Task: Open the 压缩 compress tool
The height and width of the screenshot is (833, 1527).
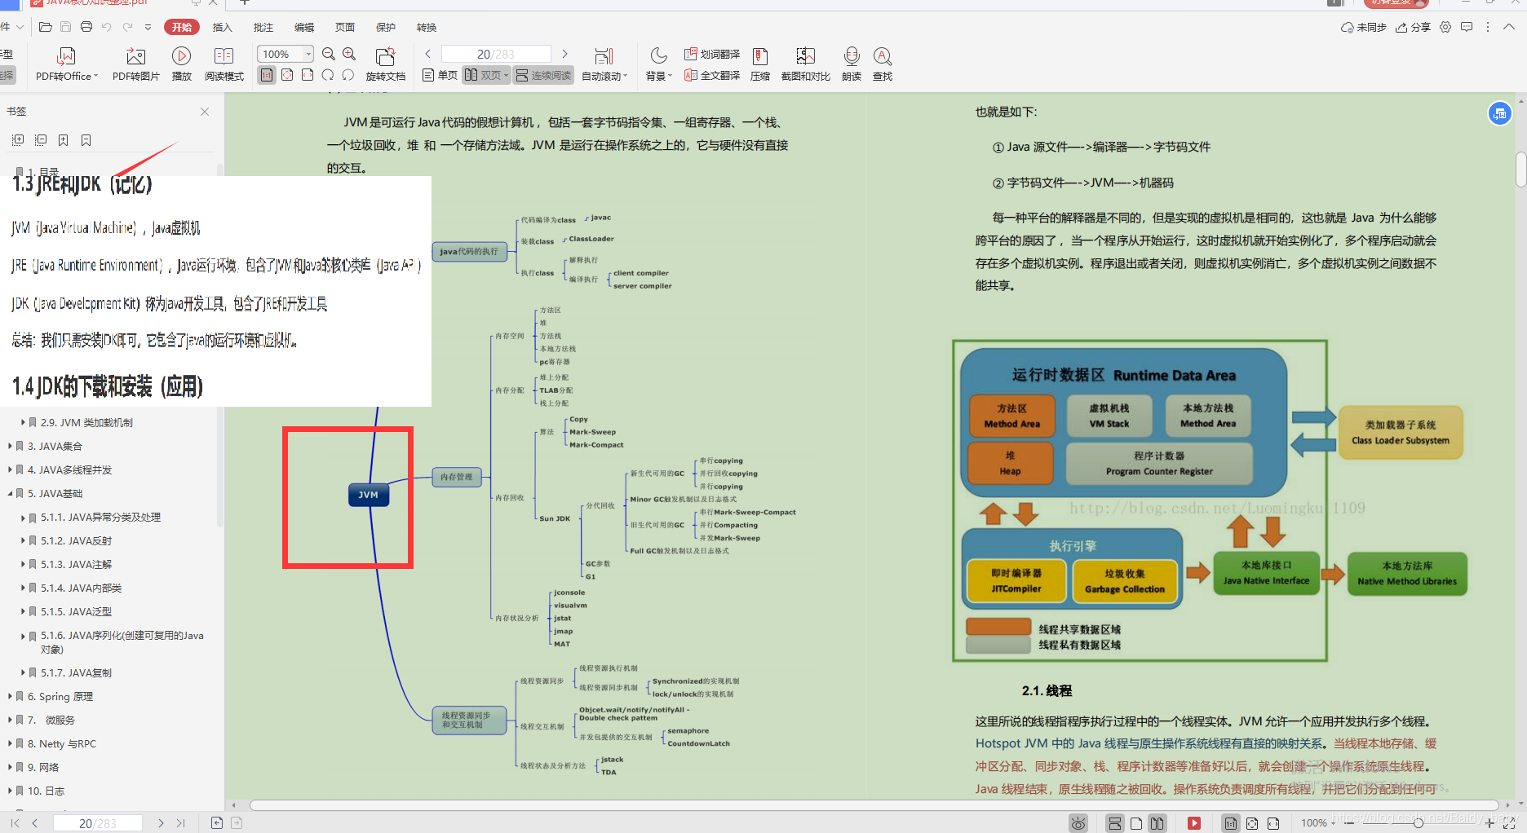Action: (760, 64)
